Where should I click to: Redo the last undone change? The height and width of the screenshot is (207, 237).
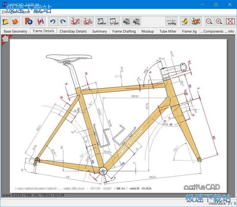pyautogui.click(x=63, y=21)
